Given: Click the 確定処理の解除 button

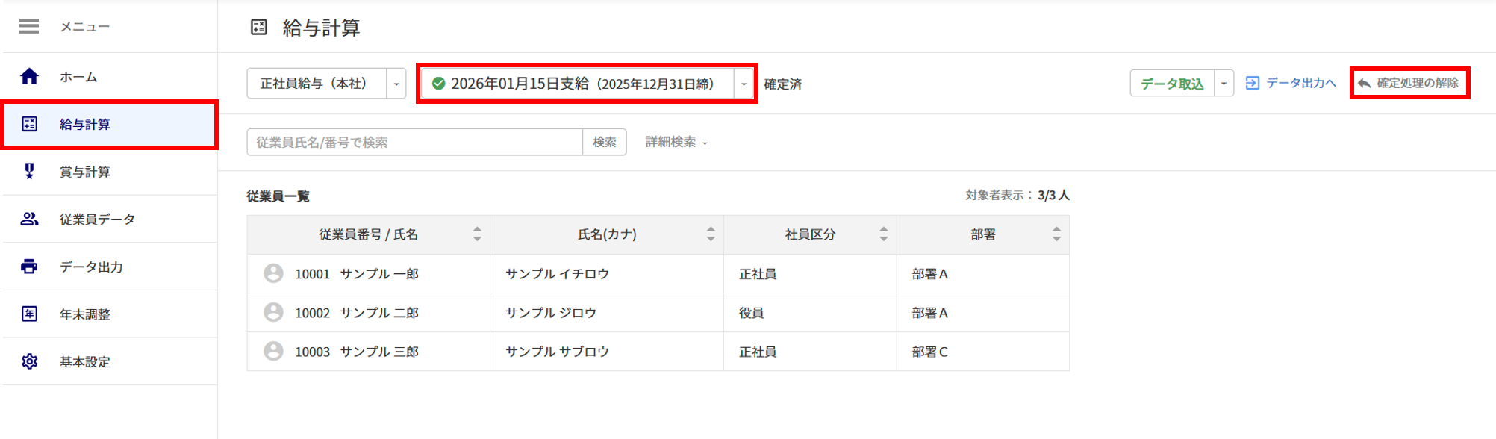Looking at the screenshot, I should (x=1409, y=83).
